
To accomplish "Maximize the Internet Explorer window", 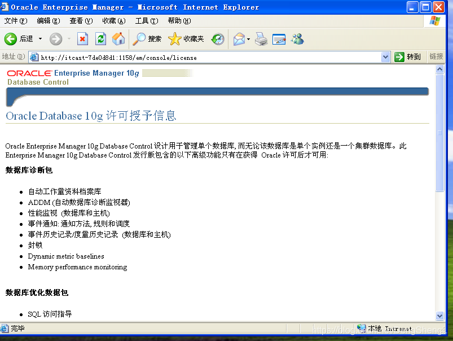I will [425, 7].
